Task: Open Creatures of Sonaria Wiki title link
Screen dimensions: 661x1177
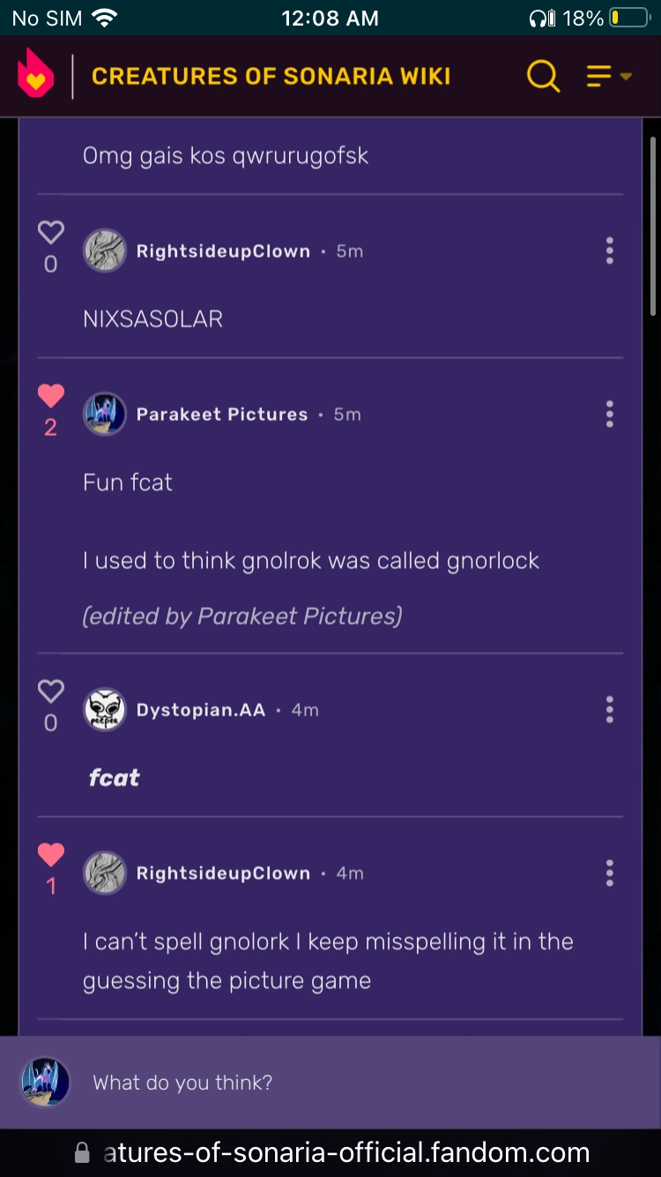Action: point(271,76)
